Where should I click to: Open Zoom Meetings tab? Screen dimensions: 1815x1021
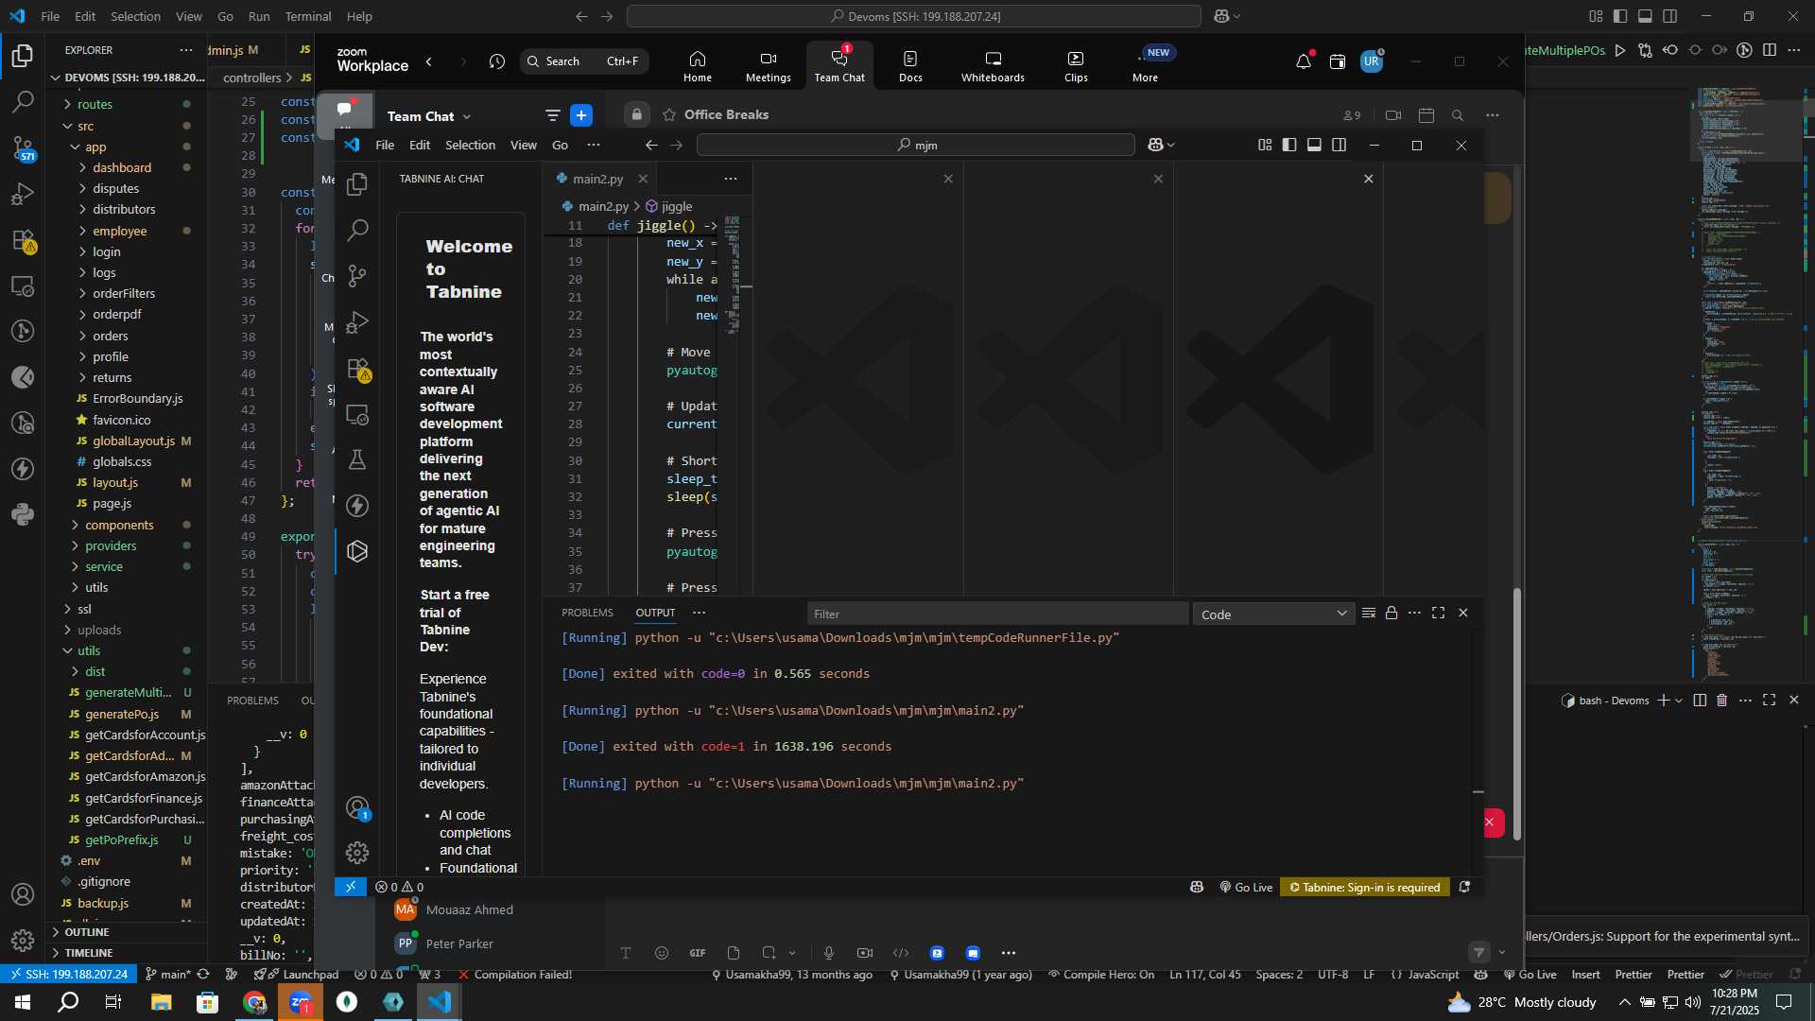(769, 66)
